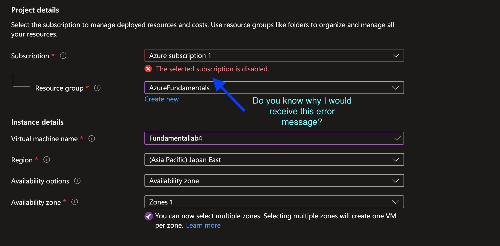This screenshot has width=500, height=246.
Task: Expand the Region dropdown showing Japan East
Action: point(395,159)
